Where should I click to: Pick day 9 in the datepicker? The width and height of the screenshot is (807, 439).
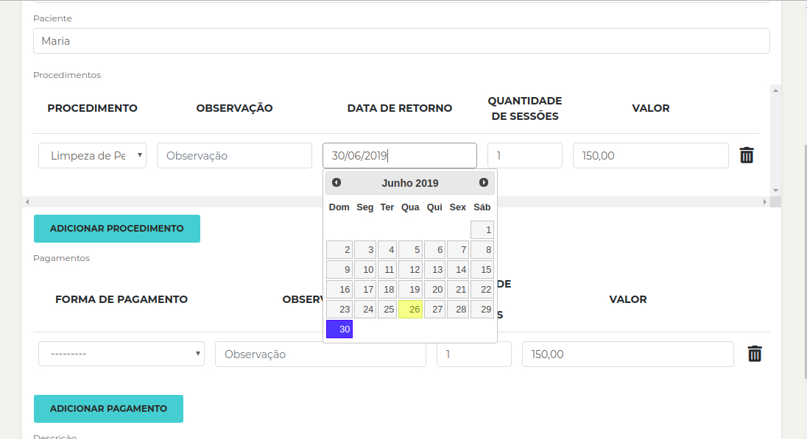coord(339,269)
